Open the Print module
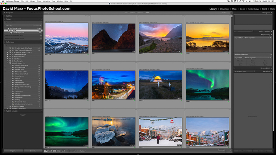The image size is (276, 155). [264, 9]
